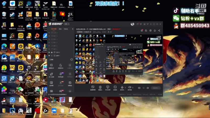
Task: Open the user avatar in title bar
Action: point(132,24)
